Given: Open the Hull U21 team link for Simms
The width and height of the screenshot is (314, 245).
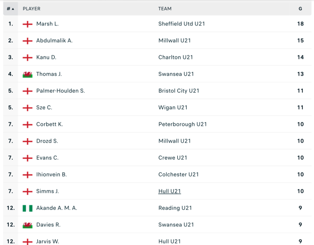Looking at the screenshot, I should pos(169,192).
